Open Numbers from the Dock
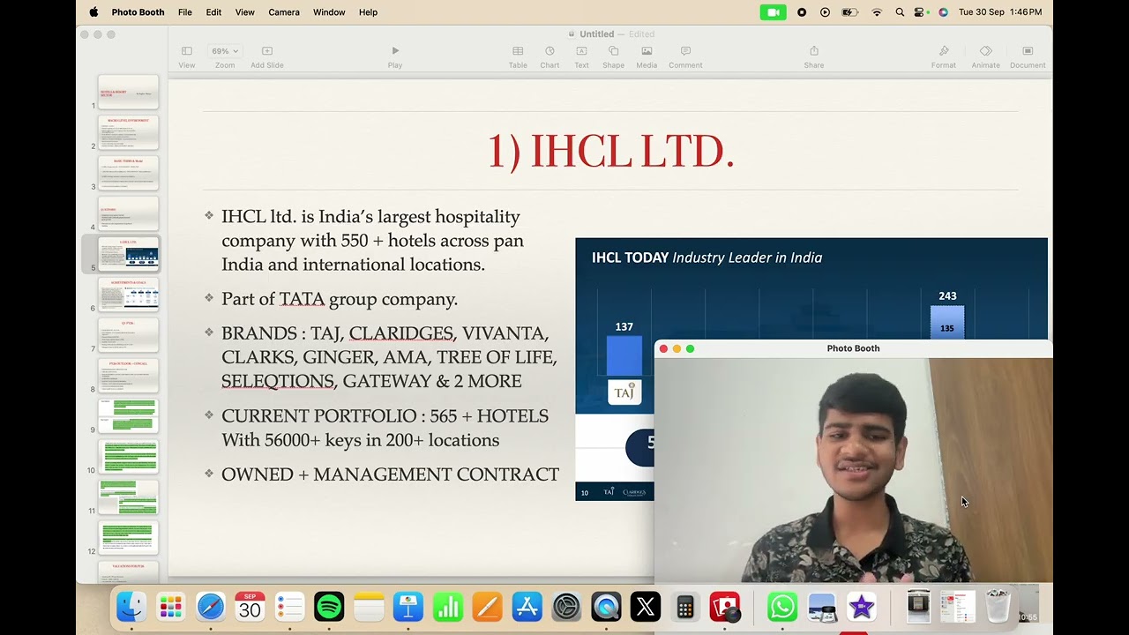The width and height of the screenshot is (1129, 635). click(448, 607)
